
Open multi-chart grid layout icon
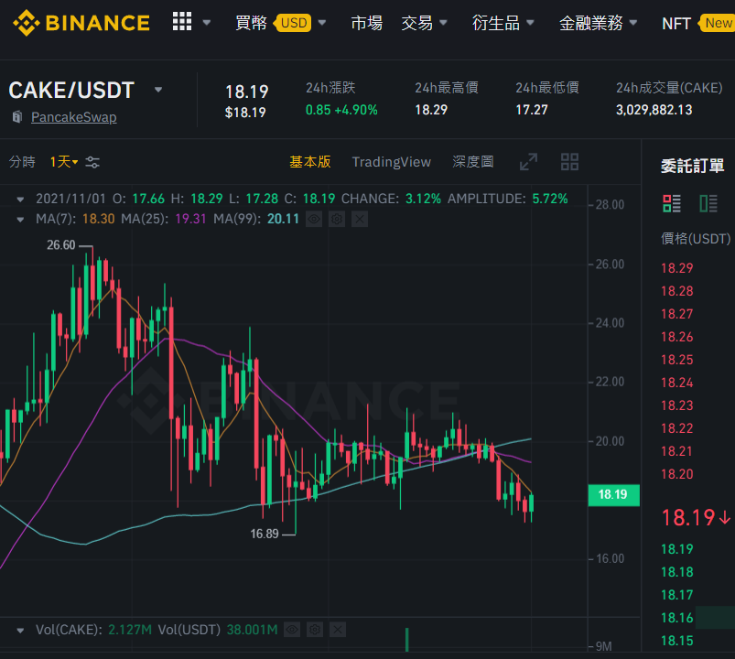click(569, 162)
